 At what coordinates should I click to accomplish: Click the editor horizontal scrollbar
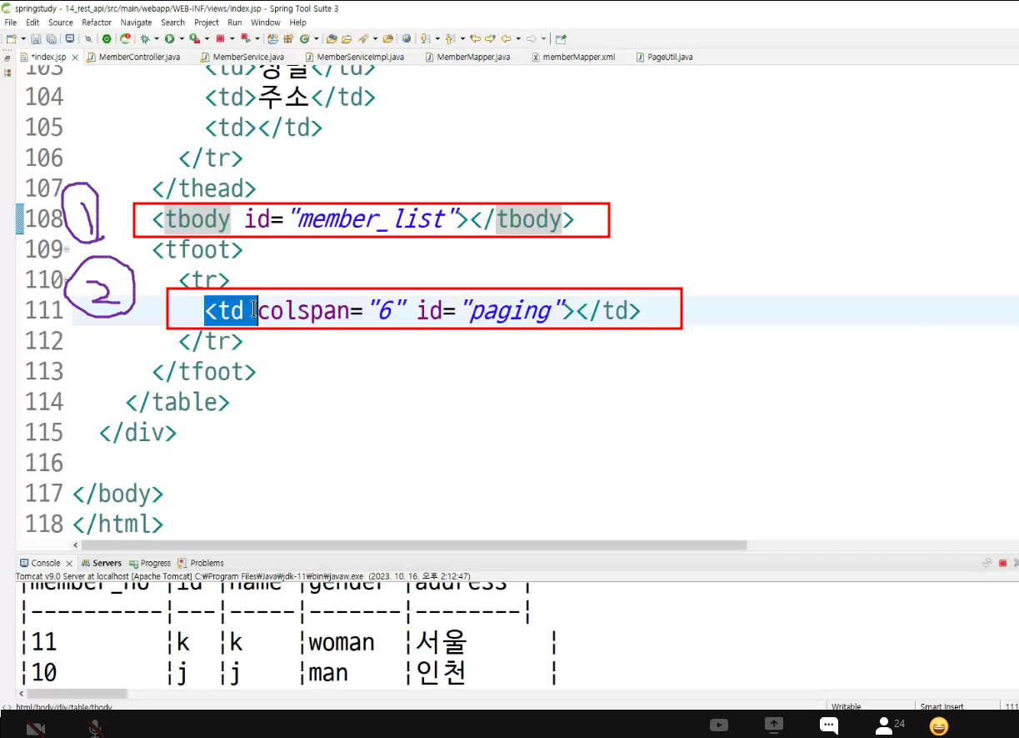(x=413, y=545)
